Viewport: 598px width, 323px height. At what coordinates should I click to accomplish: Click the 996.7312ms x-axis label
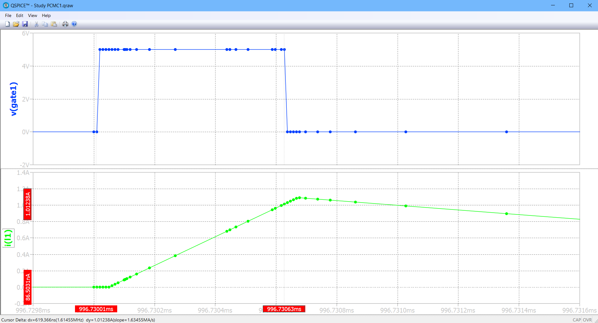458,310
